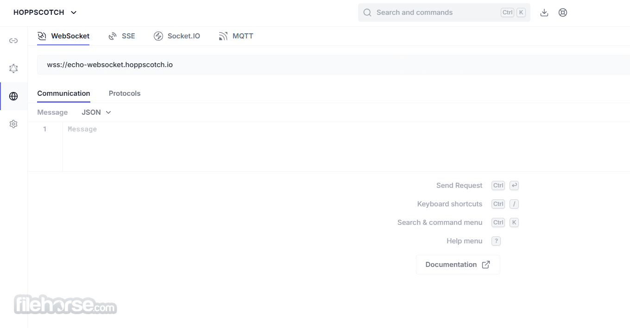This screenshot has width=630, height=328.
Task: Select the Communication tab
Action: [x=63, y=93]
